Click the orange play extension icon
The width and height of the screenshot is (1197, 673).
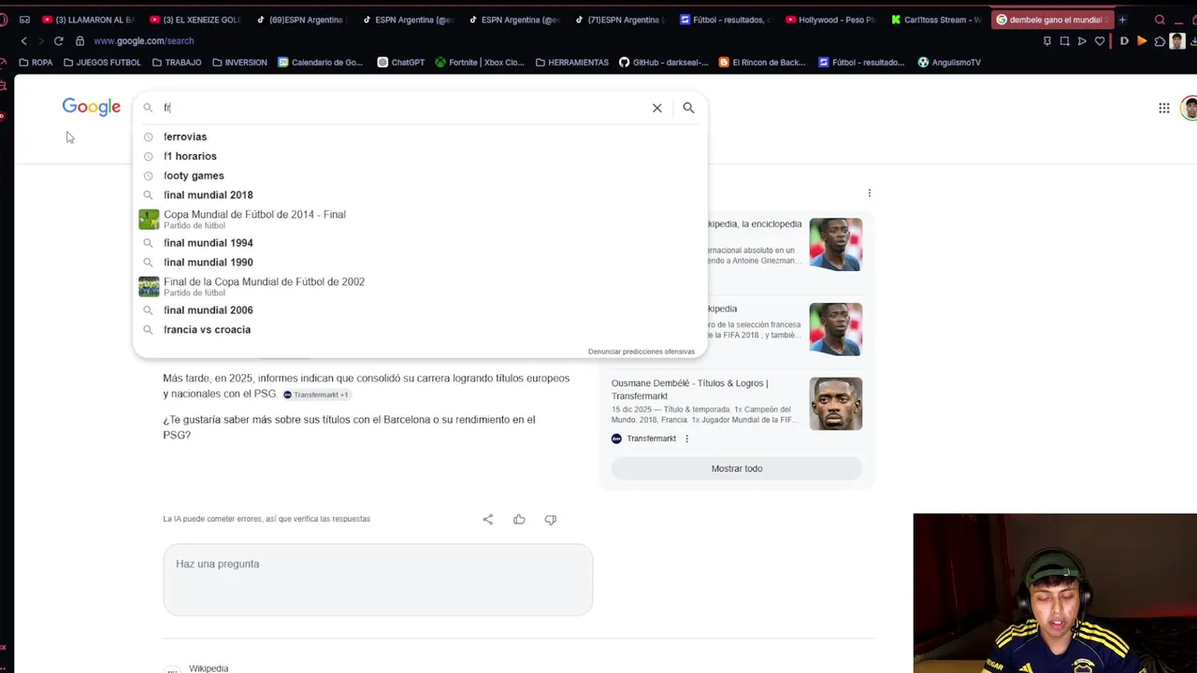click(x=1142, y=41)
